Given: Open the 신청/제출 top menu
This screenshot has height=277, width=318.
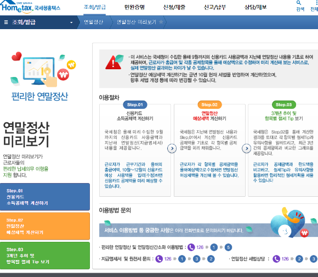Looking at the screenshot, I should click(174, 7).
